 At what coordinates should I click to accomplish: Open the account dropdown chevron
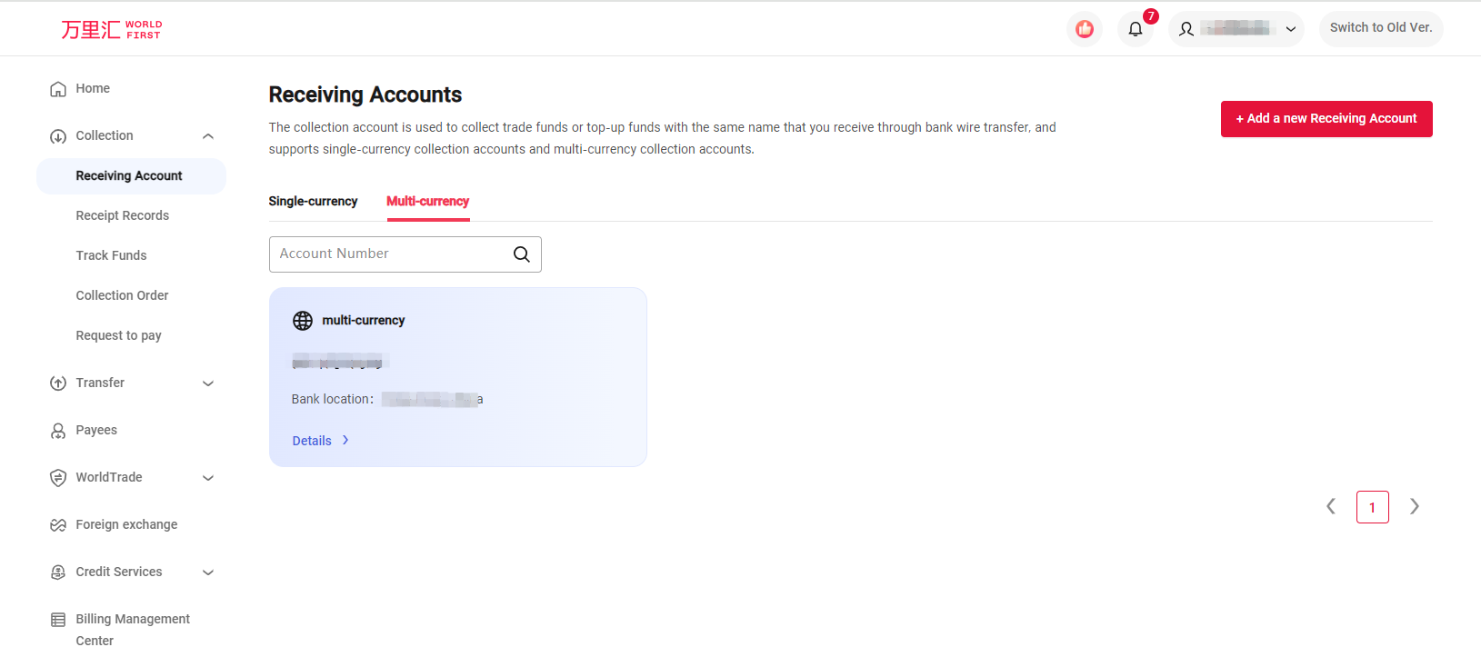[x=1291, y=29]
